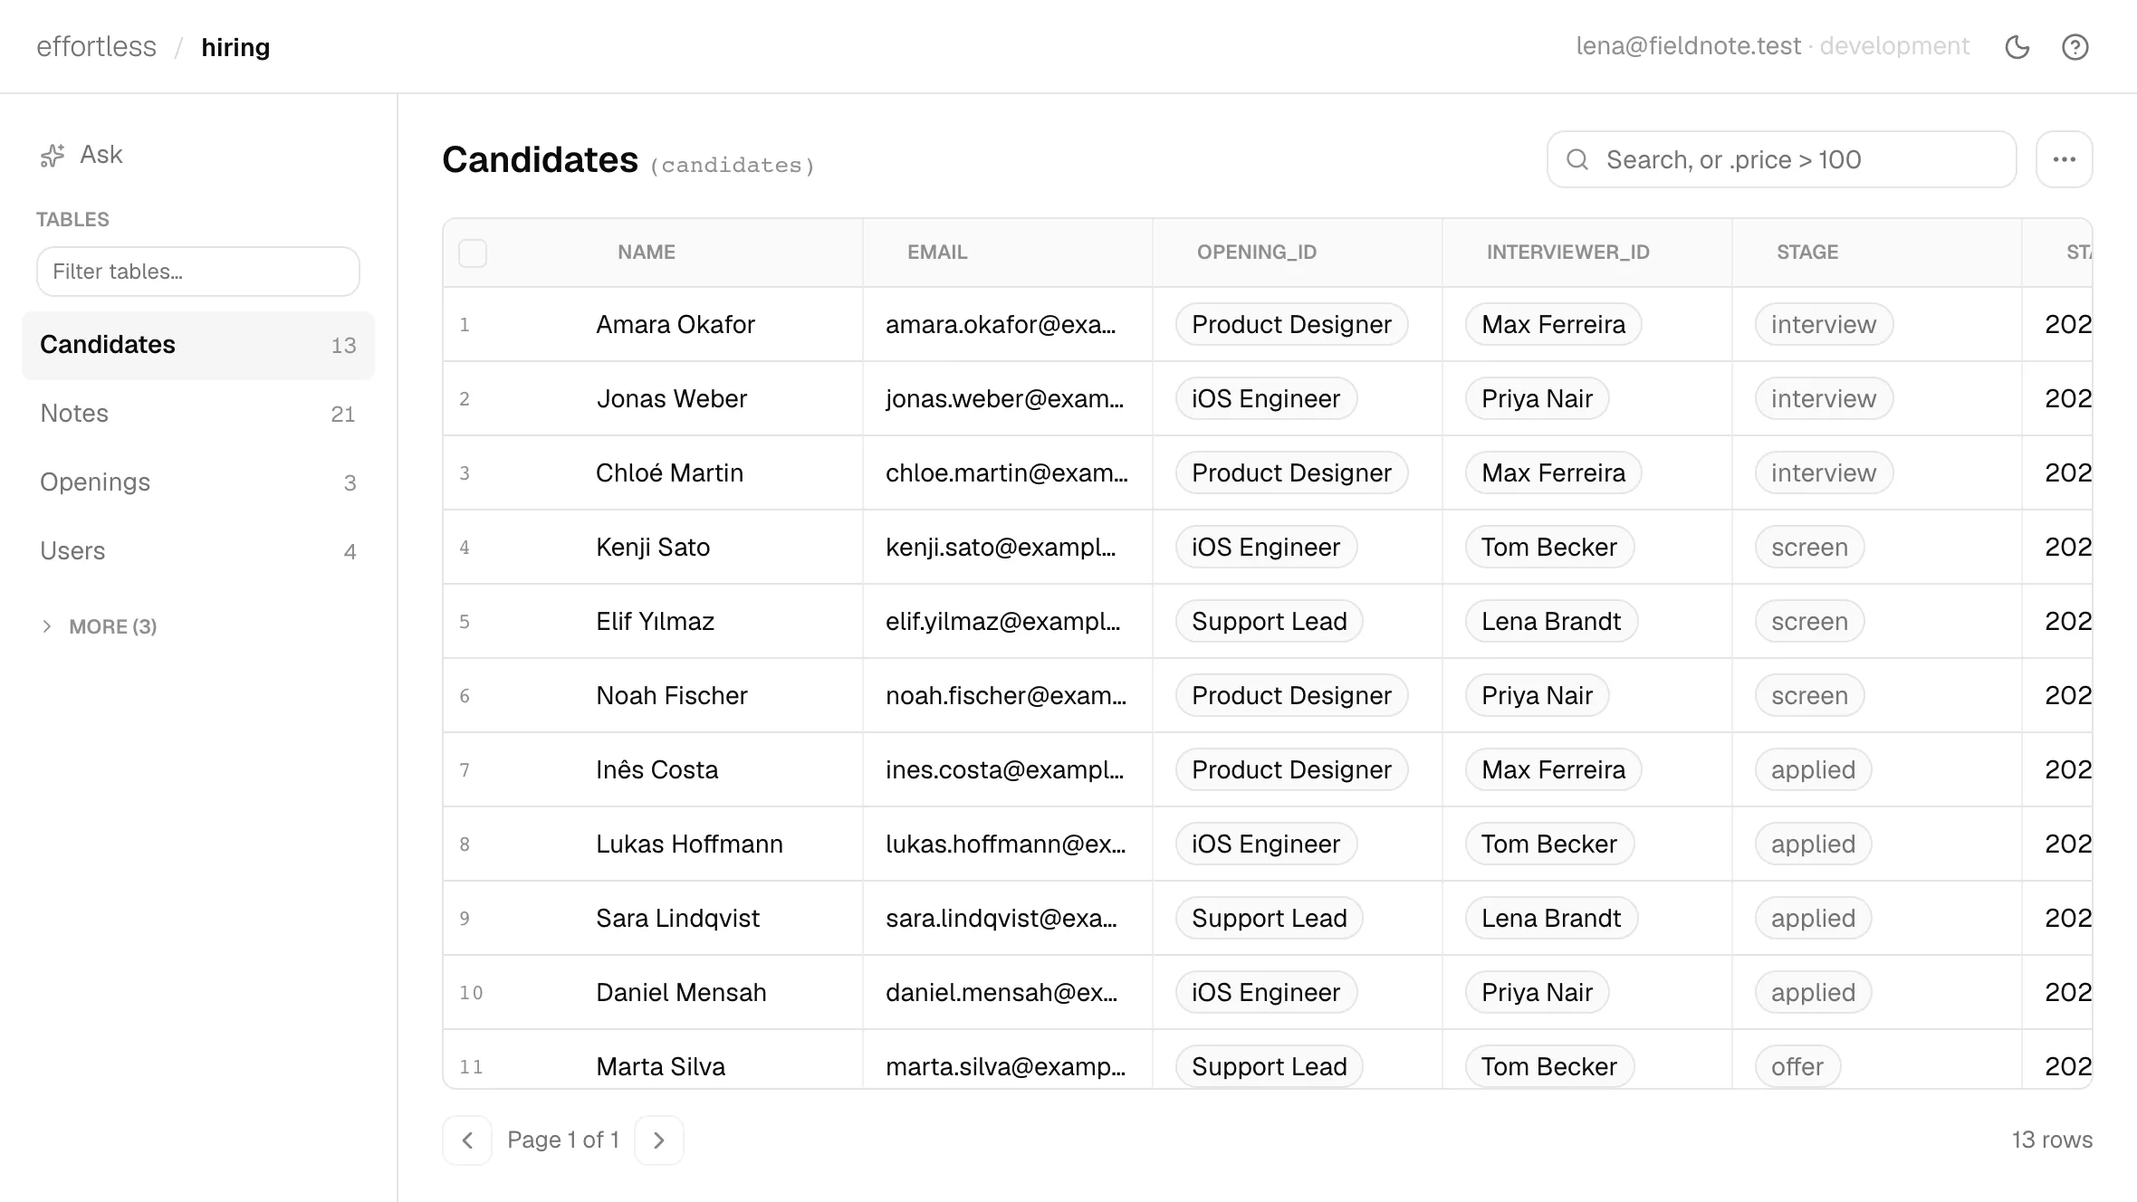Open Product Designer chip in Chloé Martin row

[1291, 473]
